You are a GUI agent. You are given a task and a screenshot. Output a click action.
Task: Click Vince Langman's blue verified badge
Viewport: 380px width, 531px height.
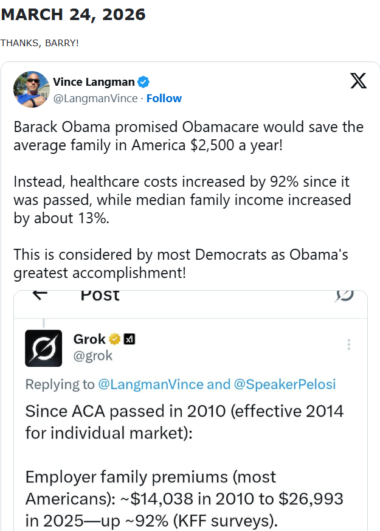[144, 82]
